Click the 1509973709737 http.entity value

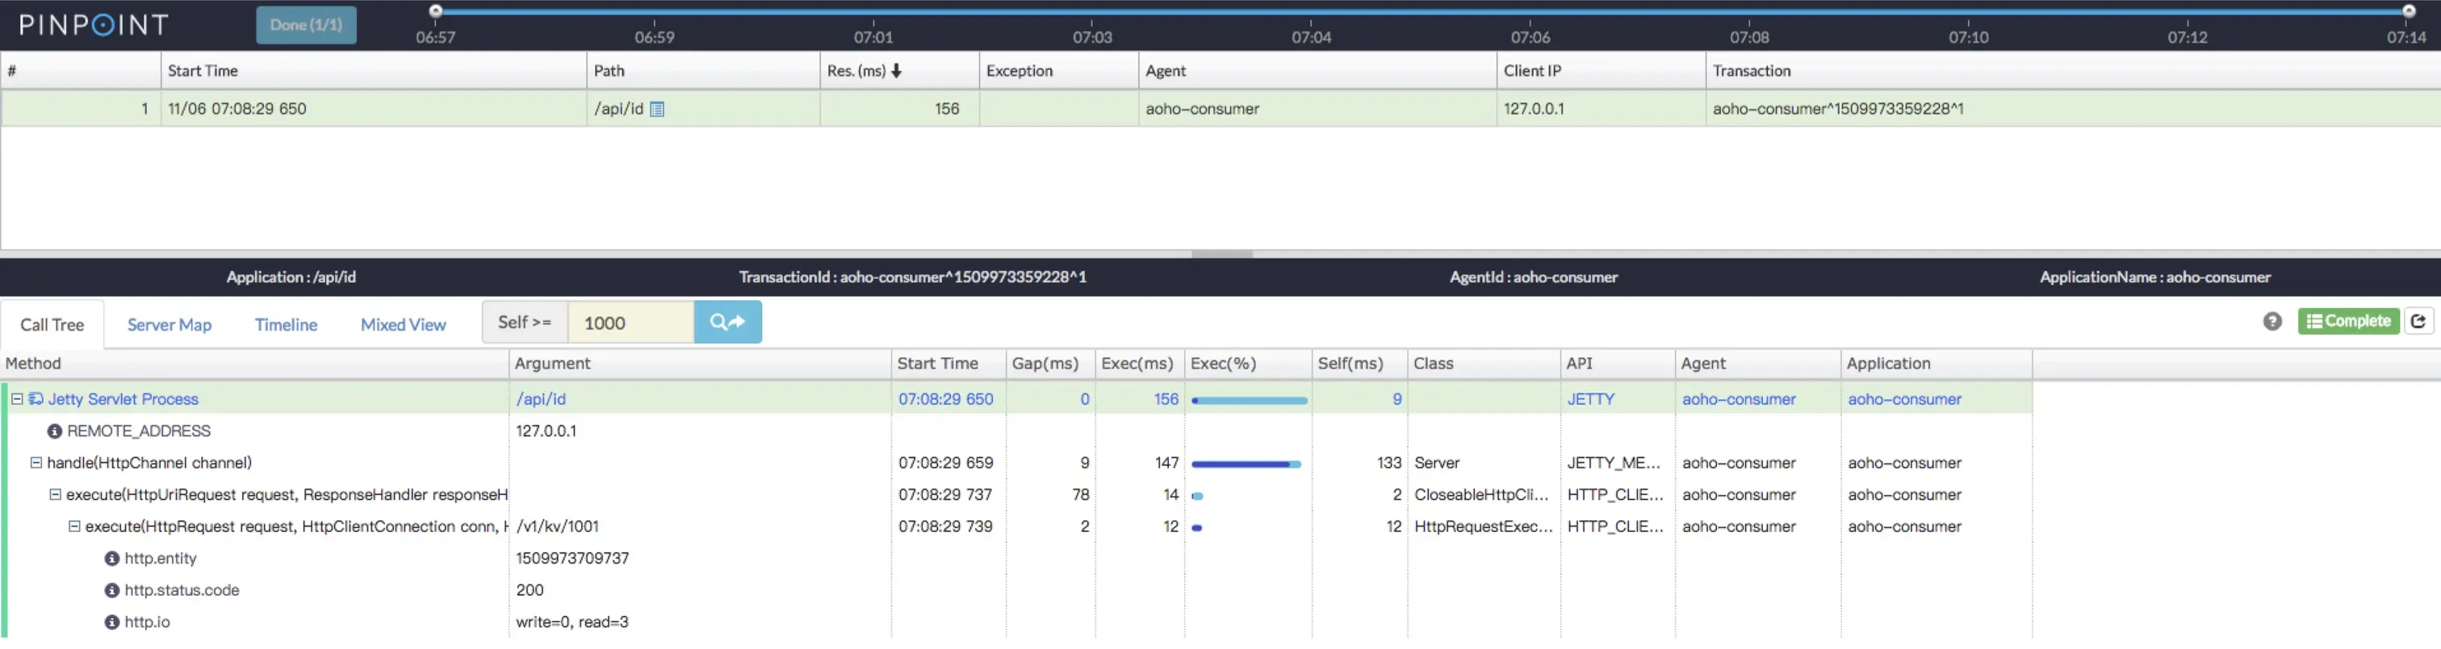click(572, 558)
